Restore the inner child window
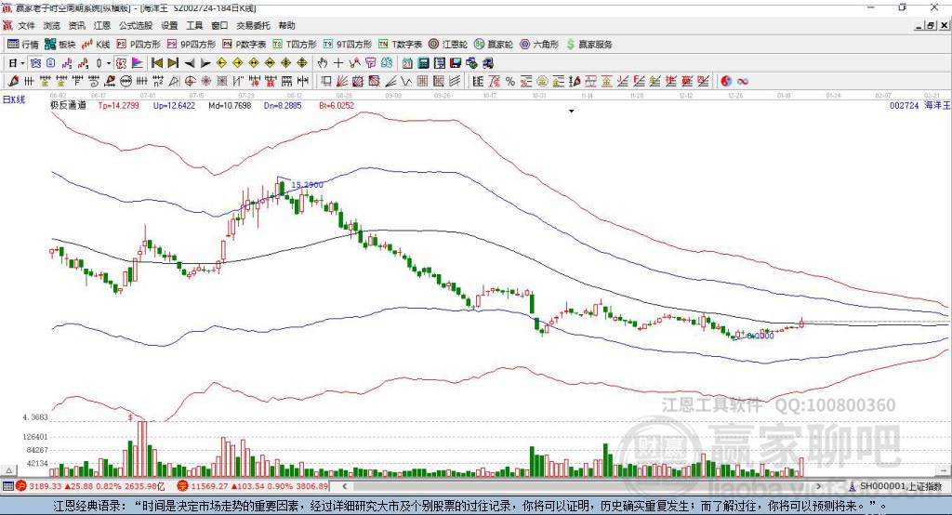Screen dimensions: 952x515 pos(931,25)
